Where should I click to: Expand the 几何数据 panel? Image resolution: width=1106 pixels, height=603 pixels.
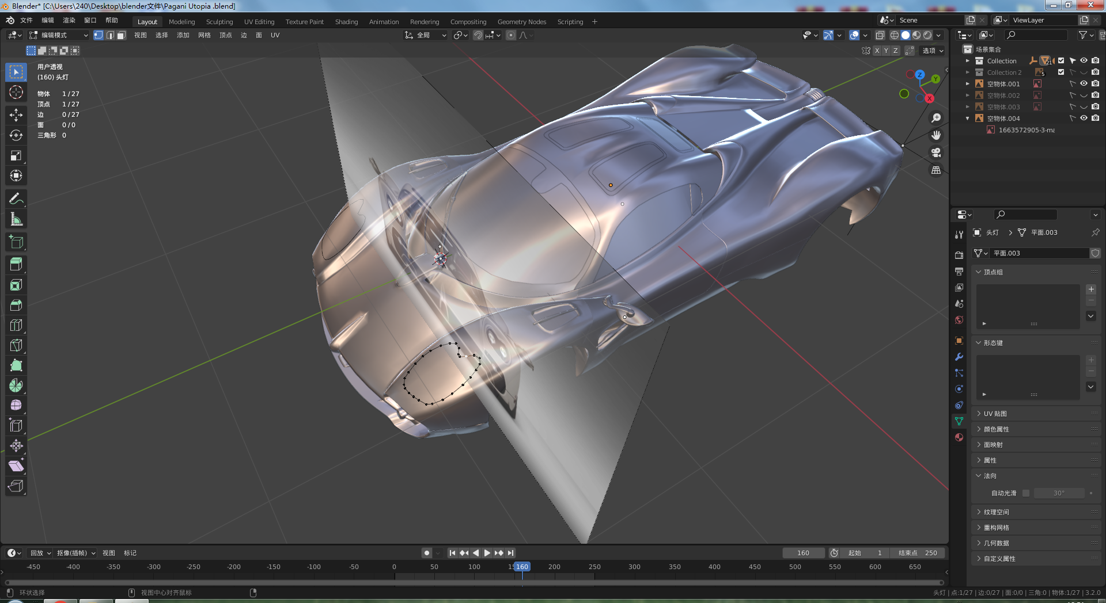click(1036, 543)
